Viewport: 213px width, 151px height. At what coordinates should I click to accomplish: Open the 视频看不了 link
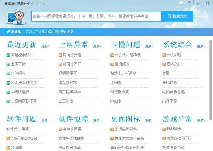68,73
